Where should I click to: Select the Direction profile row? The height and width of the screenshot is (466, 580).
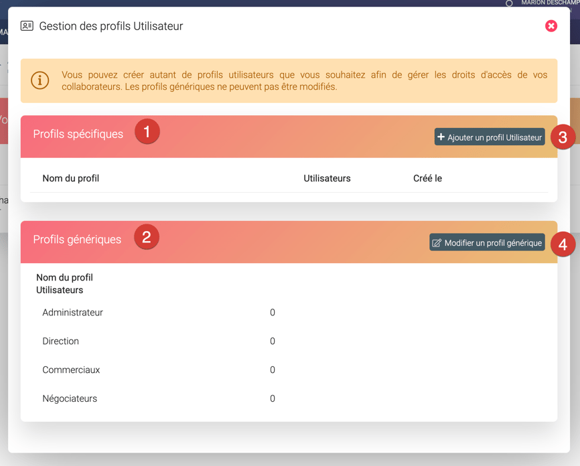pos(60,341)
